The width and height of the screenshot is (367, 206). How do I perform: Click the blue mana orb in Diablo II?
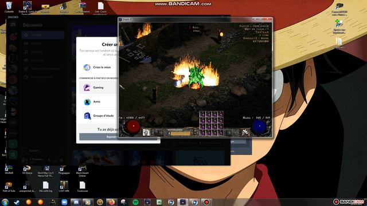point(259,126)
